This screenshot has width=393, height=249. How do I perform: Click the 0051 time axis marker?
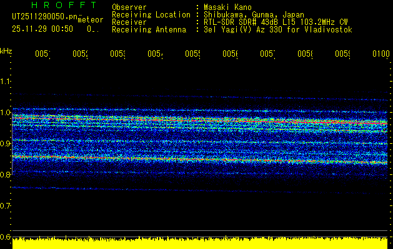click(x=42, y=54)
